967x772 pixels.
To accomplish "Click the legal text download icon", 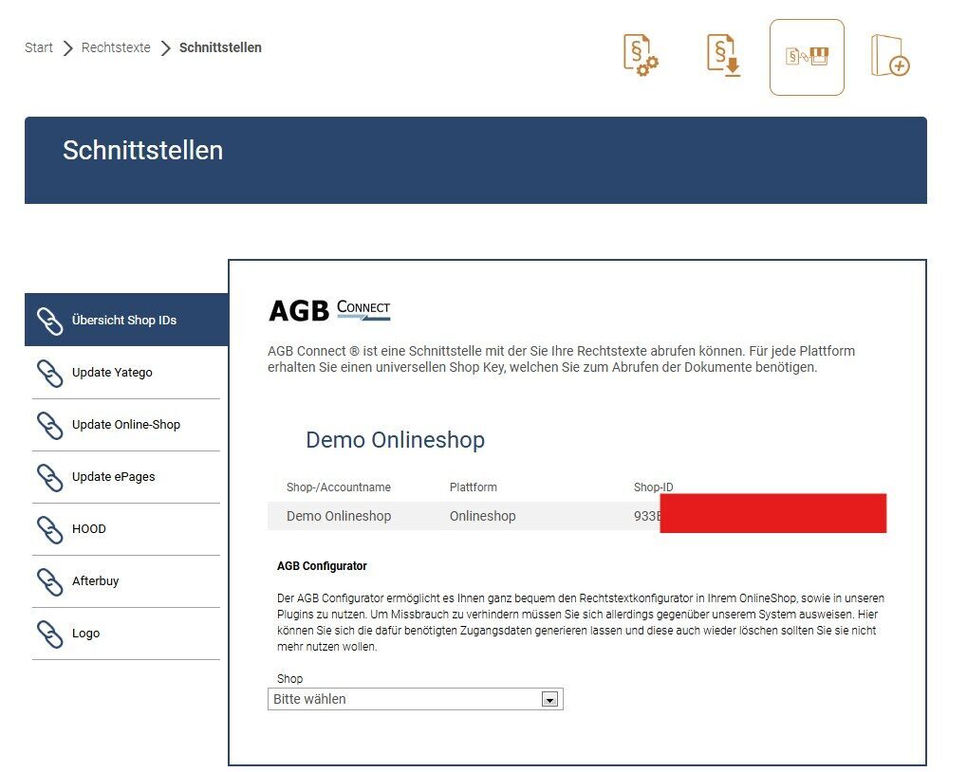I will point(723,56).
